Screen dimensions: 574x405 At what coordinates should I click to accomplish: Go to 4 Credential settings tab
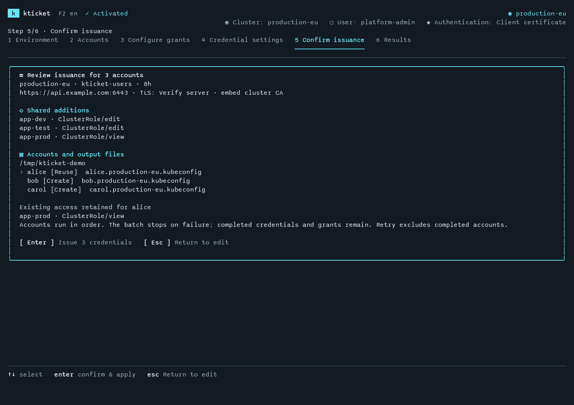tap(242, 40)
